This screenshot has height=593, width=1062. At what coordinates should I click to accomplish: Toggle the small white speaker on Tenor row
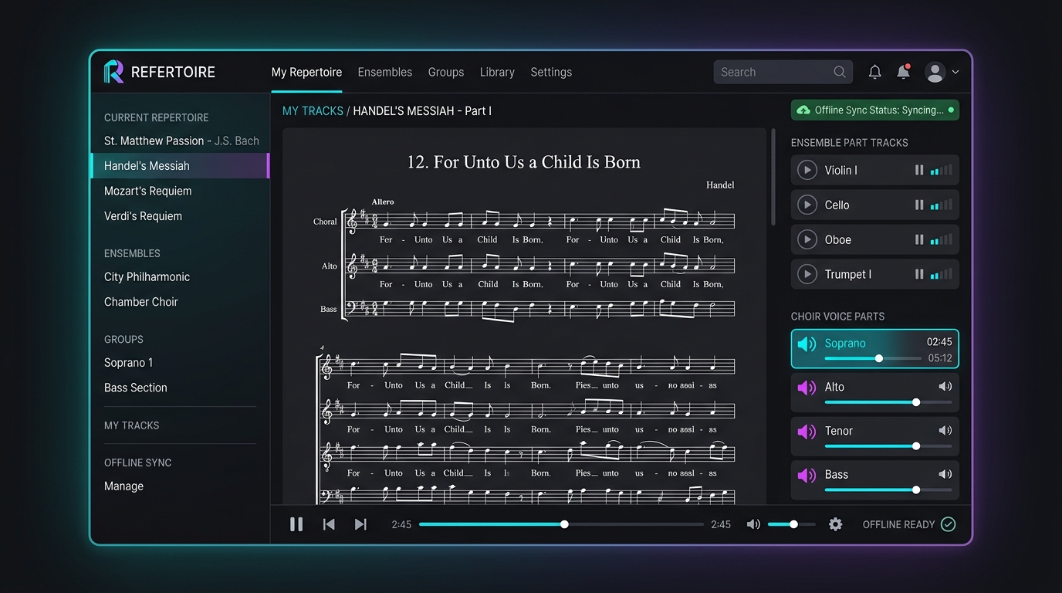pos(945,430)
